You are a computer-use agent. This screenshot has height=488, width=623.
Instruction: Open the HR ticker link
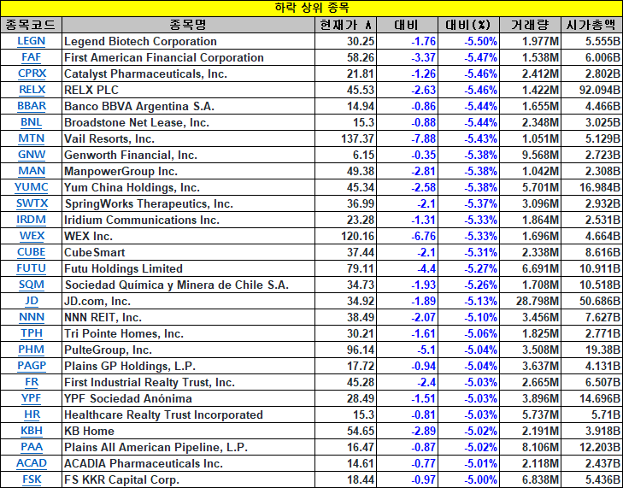(x=32, y=415)
